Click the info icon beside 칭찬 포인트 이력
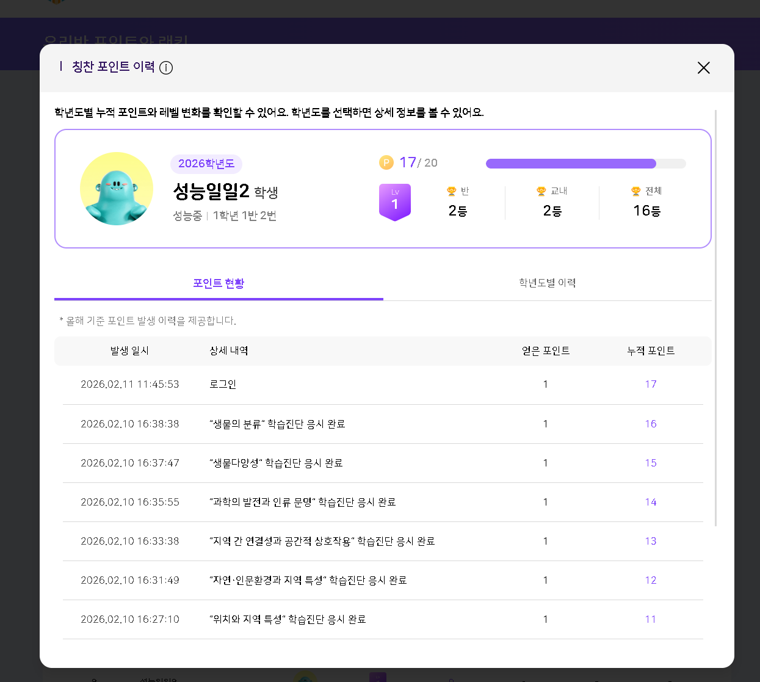The width and height of the screenshot is (760, 682). (x=166, y=68)
